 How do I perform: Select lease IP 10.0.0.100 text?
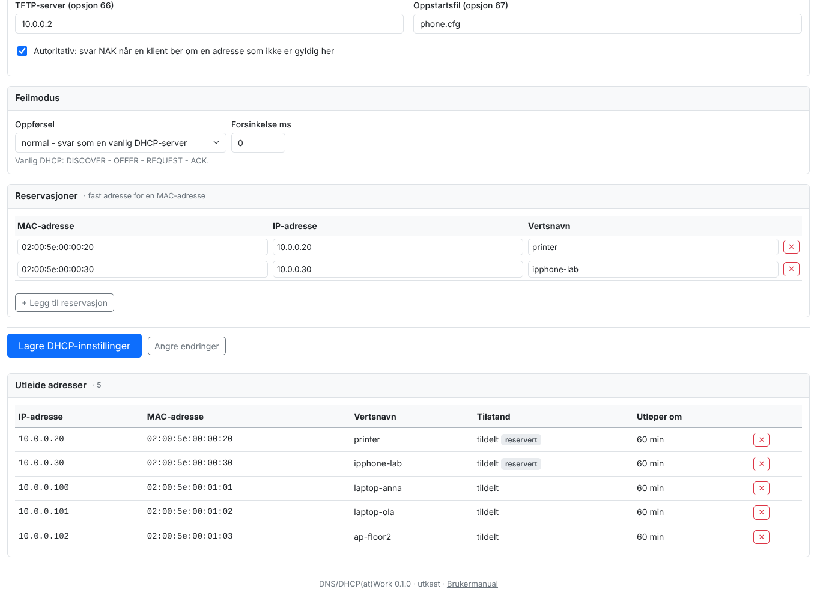point(44,487)
